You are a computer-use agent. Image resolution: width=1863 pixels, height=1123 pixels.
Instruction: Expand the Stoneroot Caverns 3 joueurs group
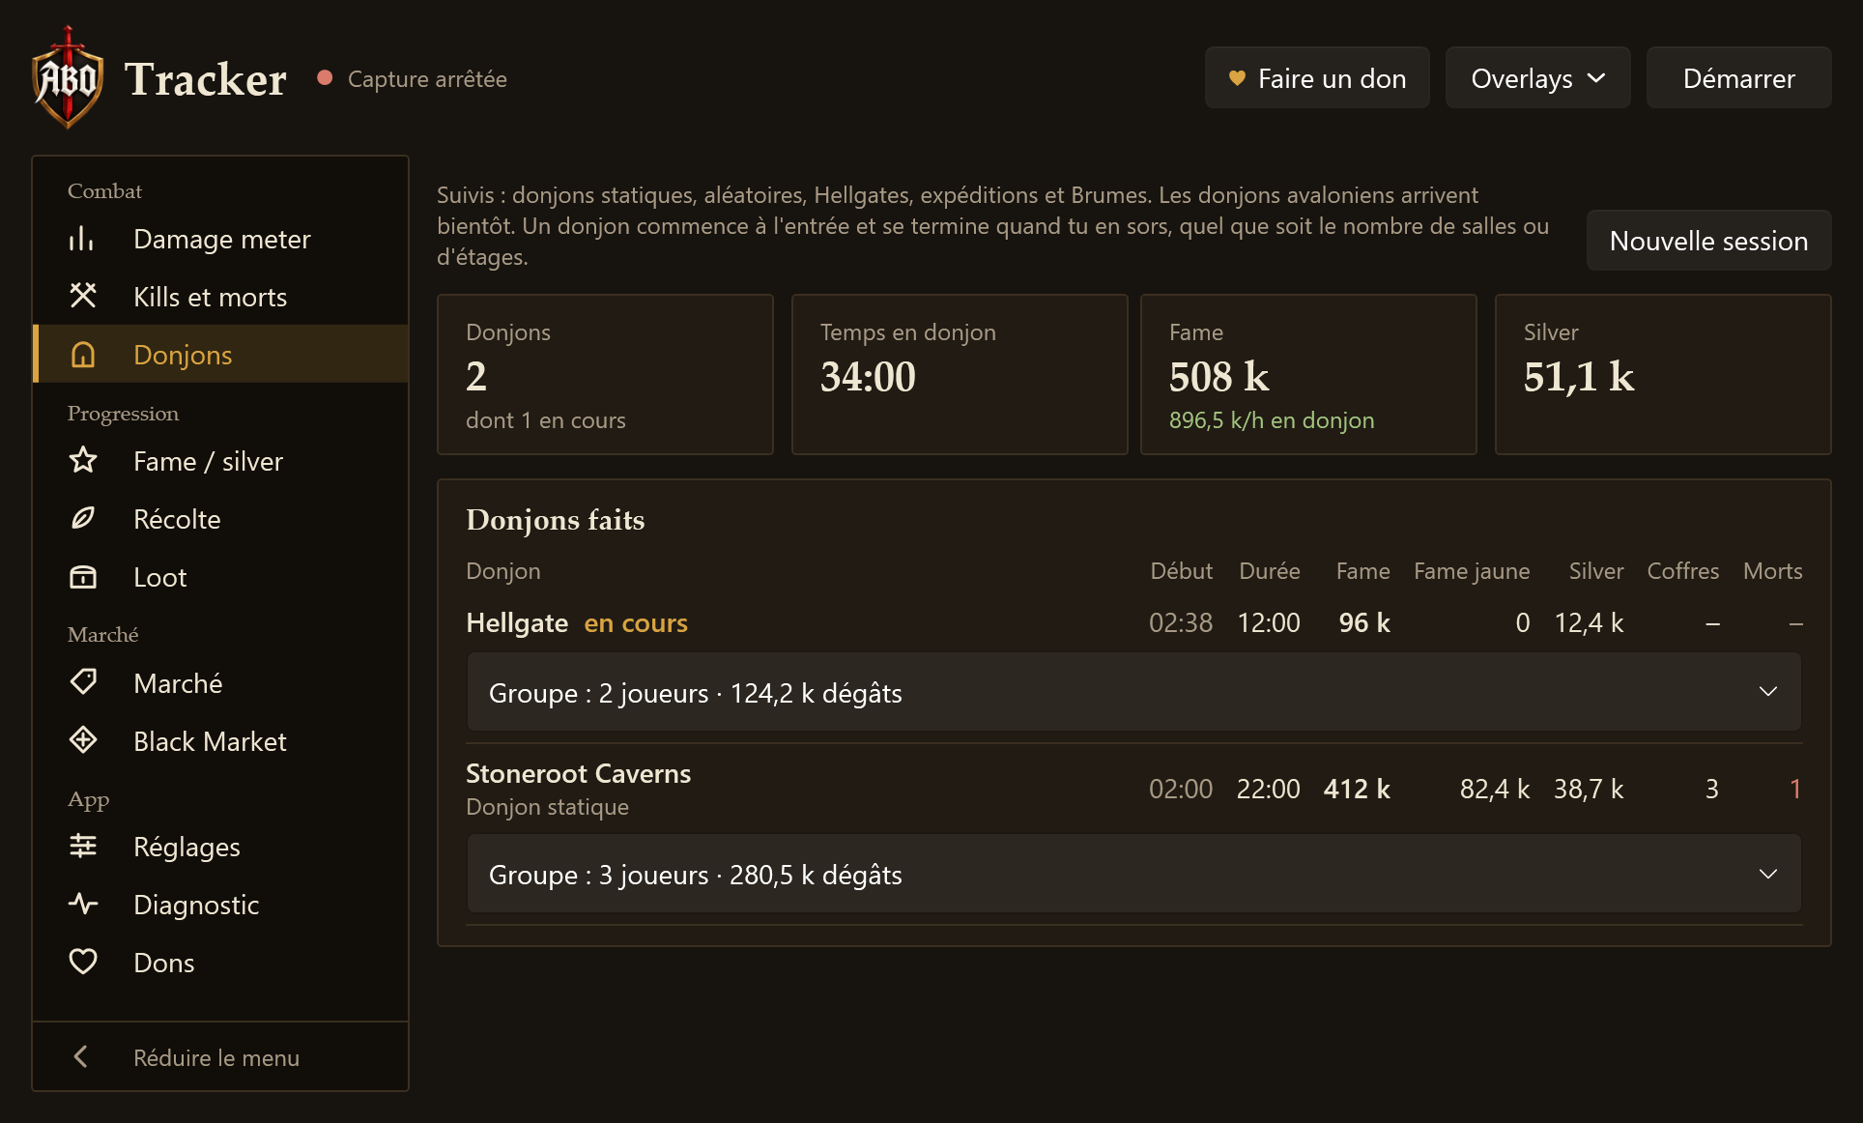tap(1133, 874)
